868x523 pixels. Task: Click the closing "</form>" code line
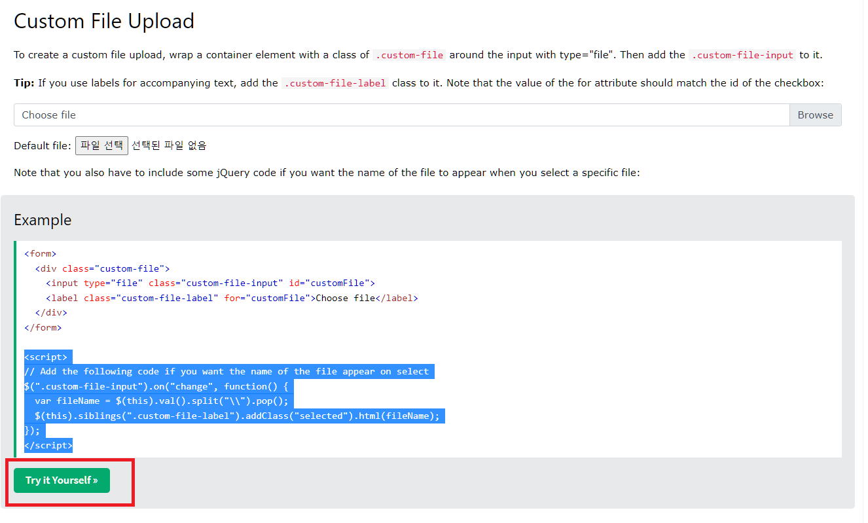coord(43,327)
